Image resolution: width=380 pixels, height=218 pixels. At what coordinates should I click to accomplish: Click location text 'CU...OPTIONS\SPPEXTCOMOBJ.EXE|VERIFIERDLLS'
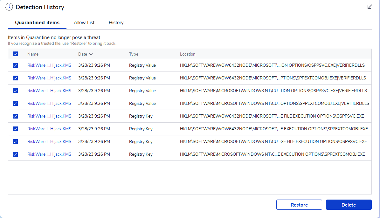(x=274, y=103)
